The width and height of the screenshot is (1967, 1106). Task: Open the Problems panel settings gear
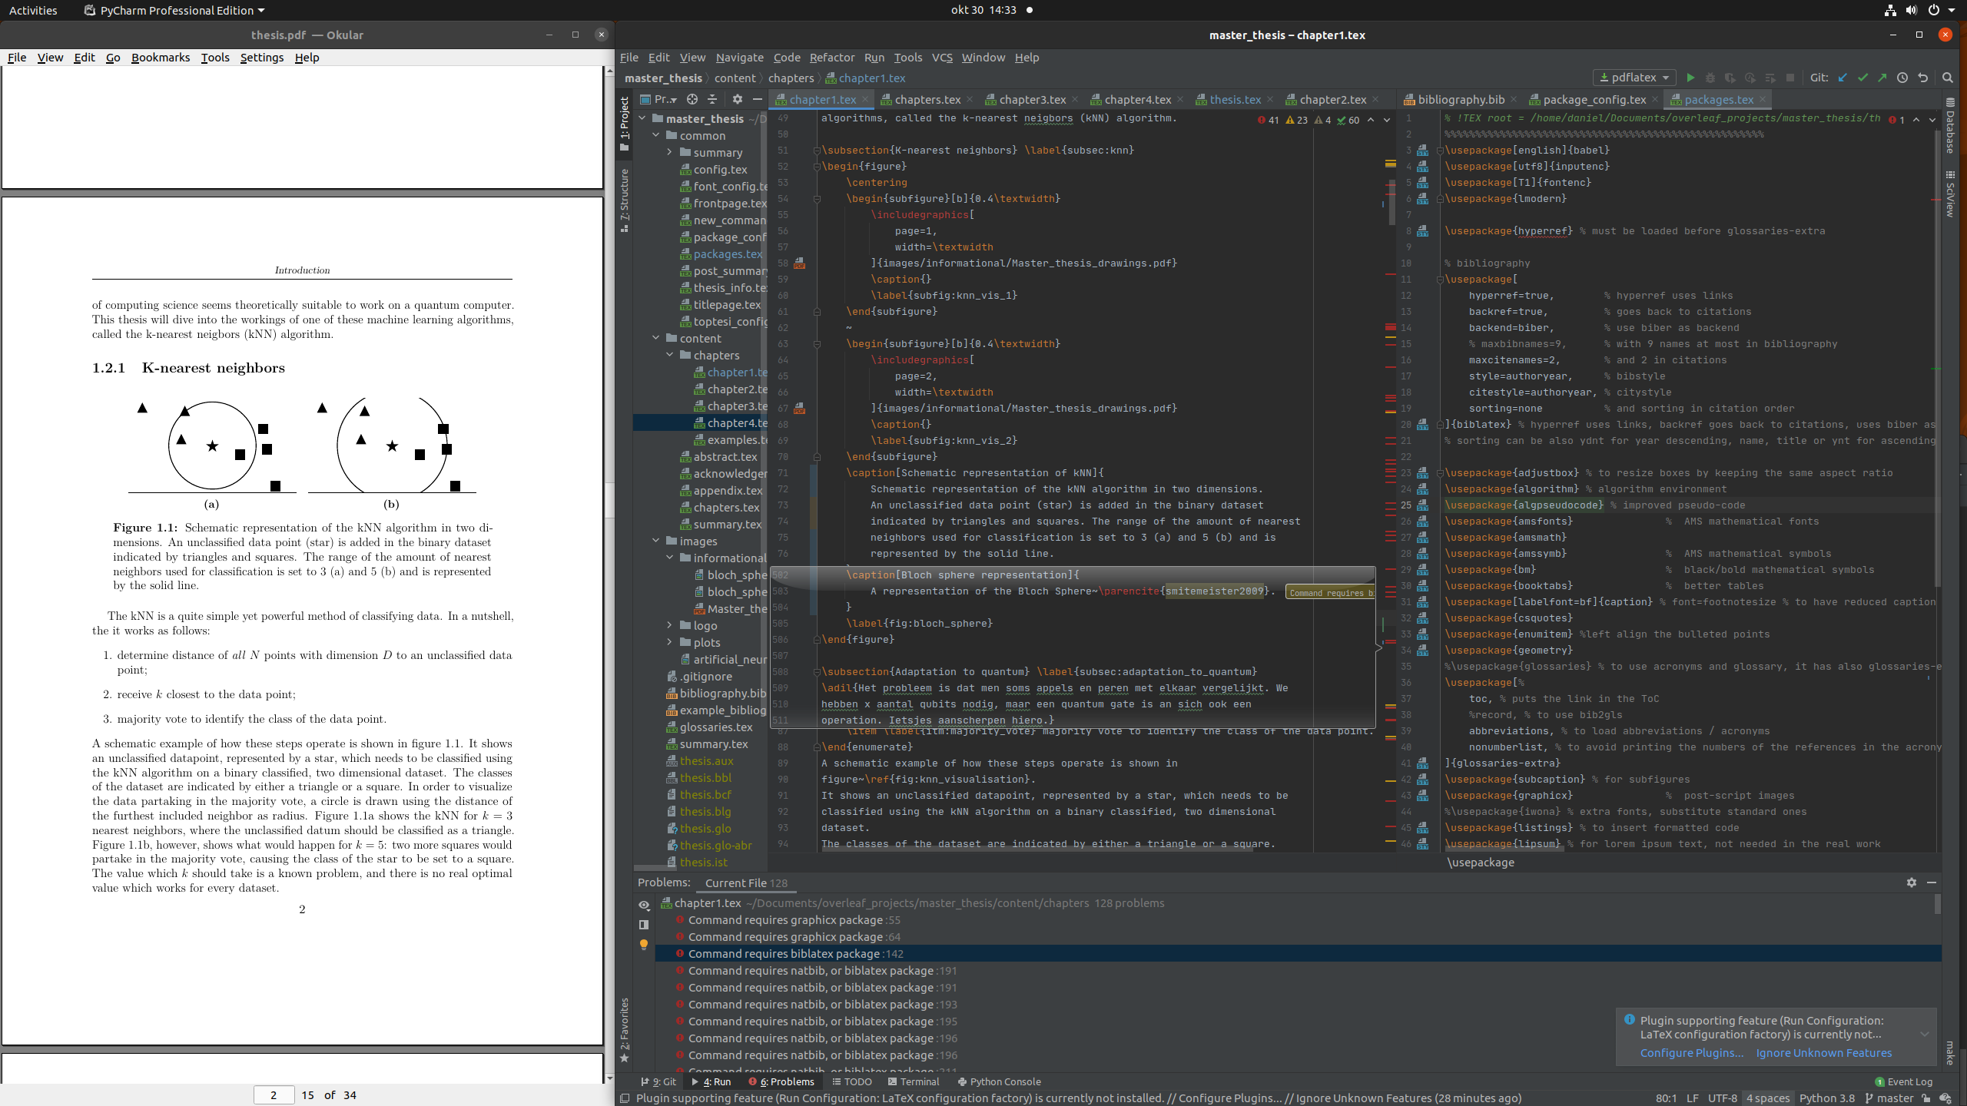coord(1911,882)
